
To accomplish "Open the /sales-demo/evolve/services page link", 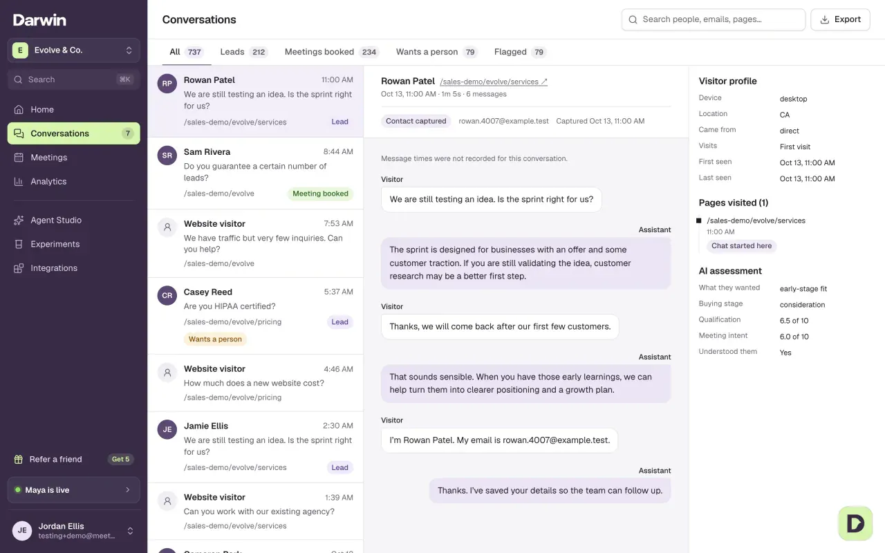I will pyautogui.click(x=494, y=82).
